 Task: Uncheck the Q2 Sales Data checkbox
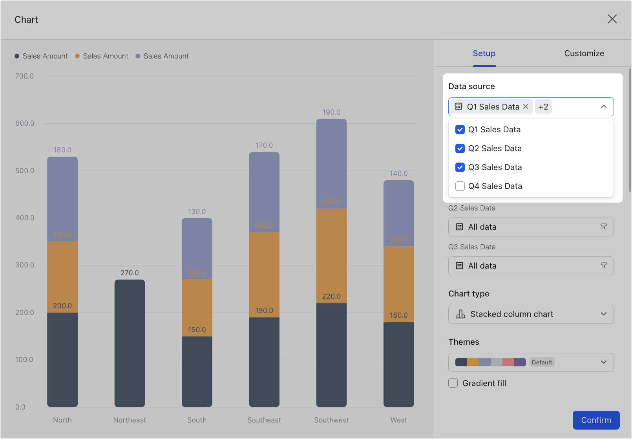460,148
